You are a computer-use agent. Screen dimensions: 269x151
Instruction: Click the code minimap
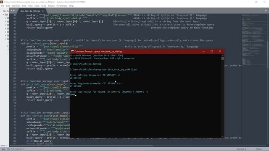pos(254,39)
